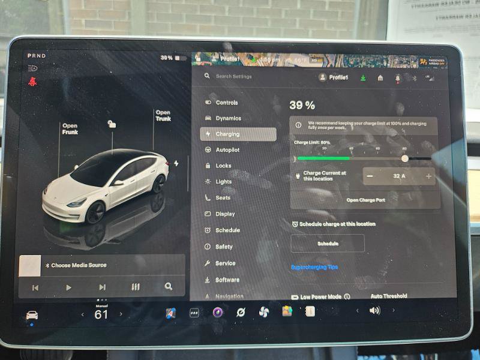Viewport: 480px width, 360px height.
Task: Open media search with magnifier icon
Action: click(x=169, y=286)
